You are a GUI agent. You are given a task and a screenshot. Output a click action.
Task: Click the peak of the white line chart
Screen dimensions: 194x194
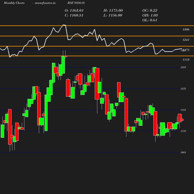[x=64, y=25]
